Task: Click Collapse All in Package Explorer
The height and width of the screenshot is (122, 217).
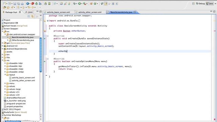Action: pos(28,17)
